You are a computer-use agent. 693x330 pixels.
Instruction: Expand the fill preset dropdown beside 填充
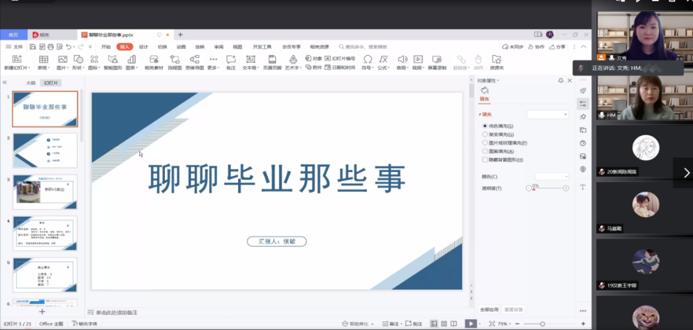click(547, 114)
